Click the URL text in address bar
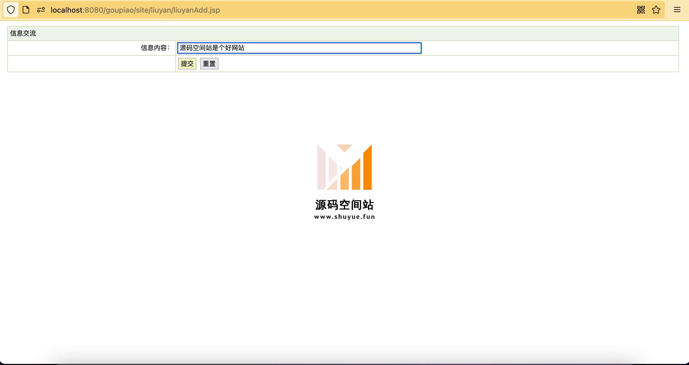This screenshot has width=689, height=365. pyautogui.click(x=135, y=10)
